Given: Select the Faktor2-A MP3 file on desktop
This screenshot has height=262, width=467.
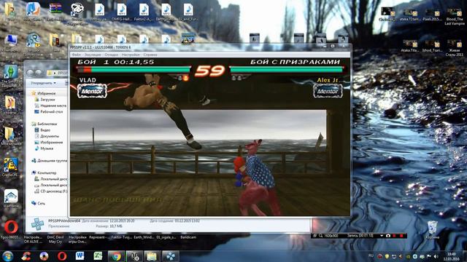Looking at the screenshot, I should click(144, 12).
